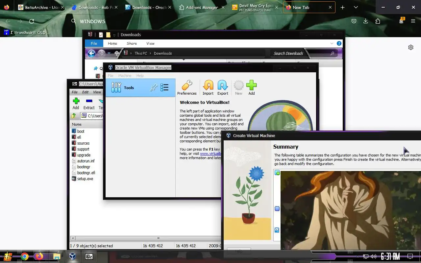Open New Tab settings gear
The height and width of the screenshot is (263, 421).
coord(411,47)
